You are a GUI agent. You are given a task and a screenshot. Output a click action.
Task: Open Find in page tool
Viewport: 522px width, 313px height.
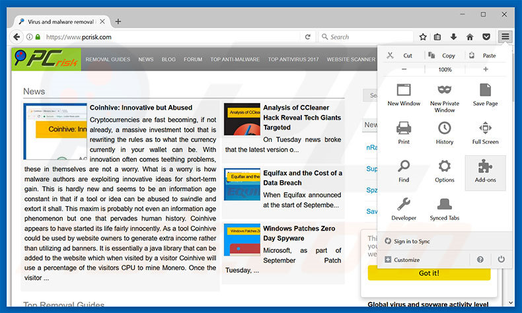click(x=404, y=171)
